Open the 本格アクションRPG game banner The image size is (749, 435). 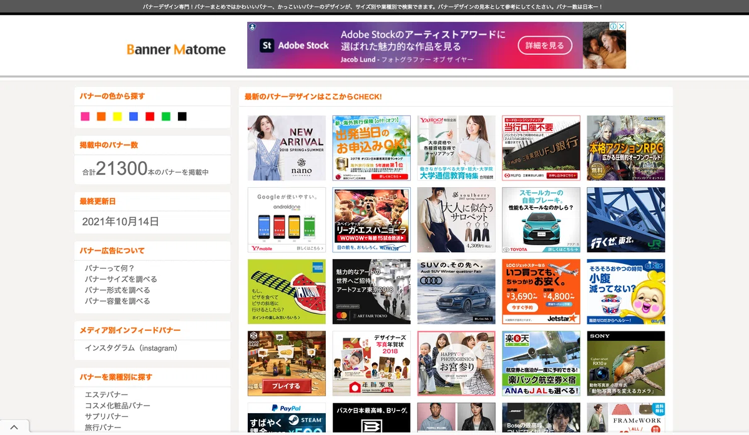(626, 148)
